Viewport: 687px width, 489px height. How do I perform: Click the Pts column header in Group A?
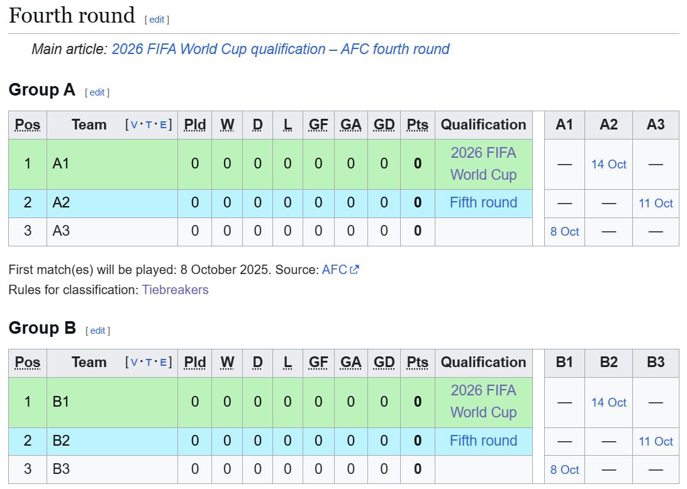[x=417, y=125]
